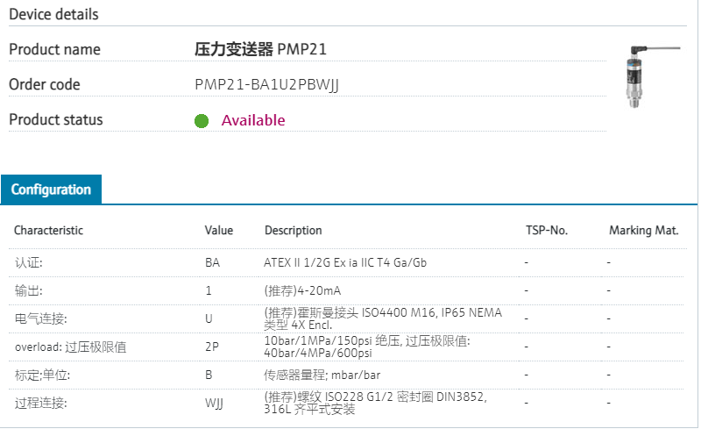Image resolution: width=701 pixels, height=429 pixels.
Task: Click the Value column header
Action: [219, 231]
